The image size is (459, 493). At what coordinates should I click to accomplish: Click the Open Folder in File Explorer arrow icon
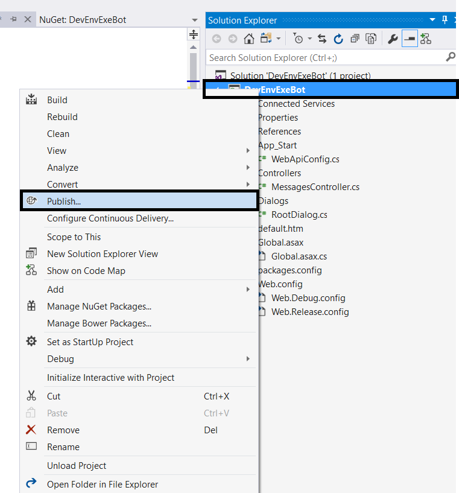pos(31,483)
